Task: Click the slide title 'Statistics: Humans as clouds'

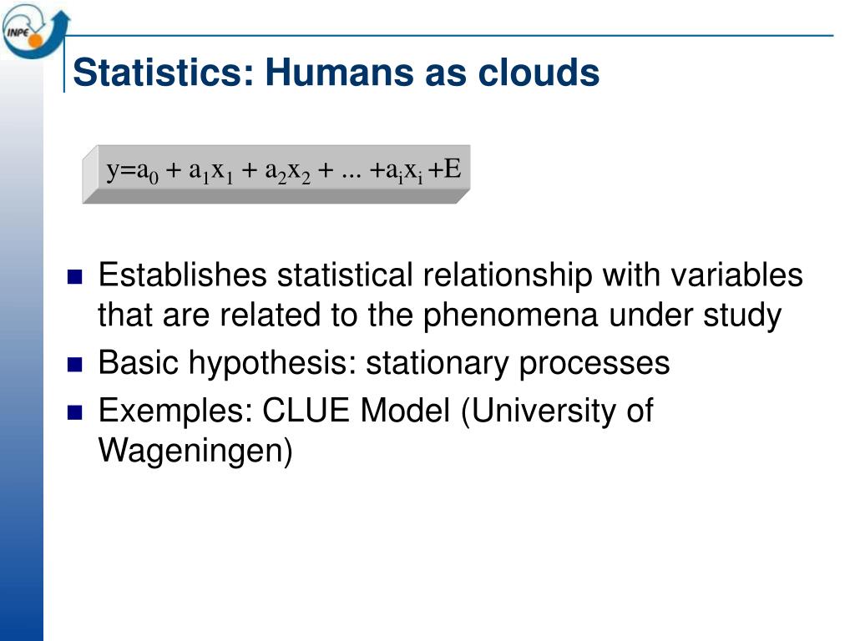Action: click(336, 72)
